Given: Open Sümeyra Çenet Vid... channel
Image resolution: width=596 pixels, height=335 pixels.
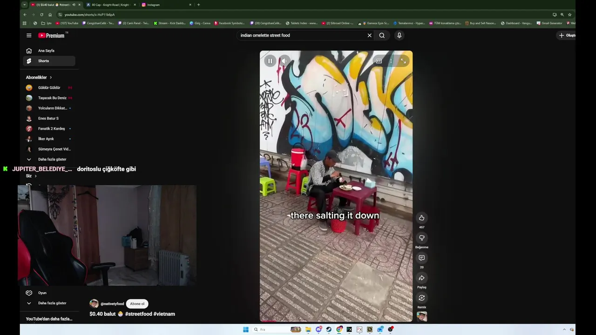Looking at the screenshot, I should [x=49, y=149].
